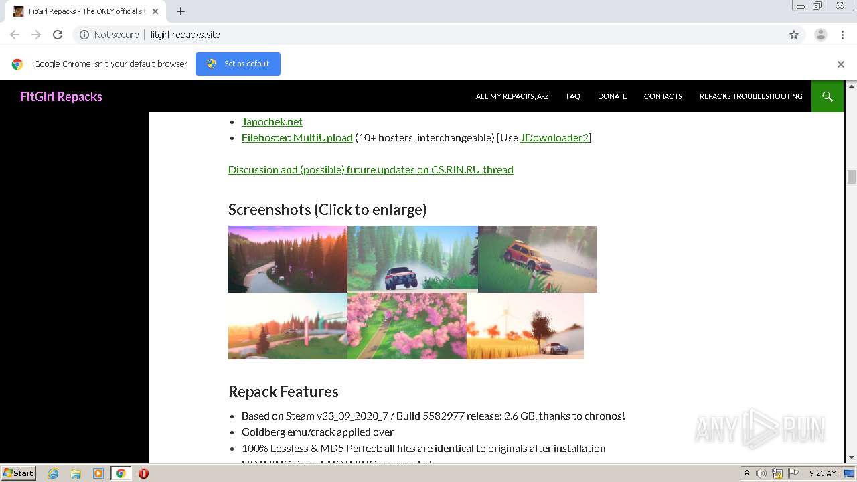857x482 pixels.
Task: Click the Show desktop tray button
Action: pos(850,473)
